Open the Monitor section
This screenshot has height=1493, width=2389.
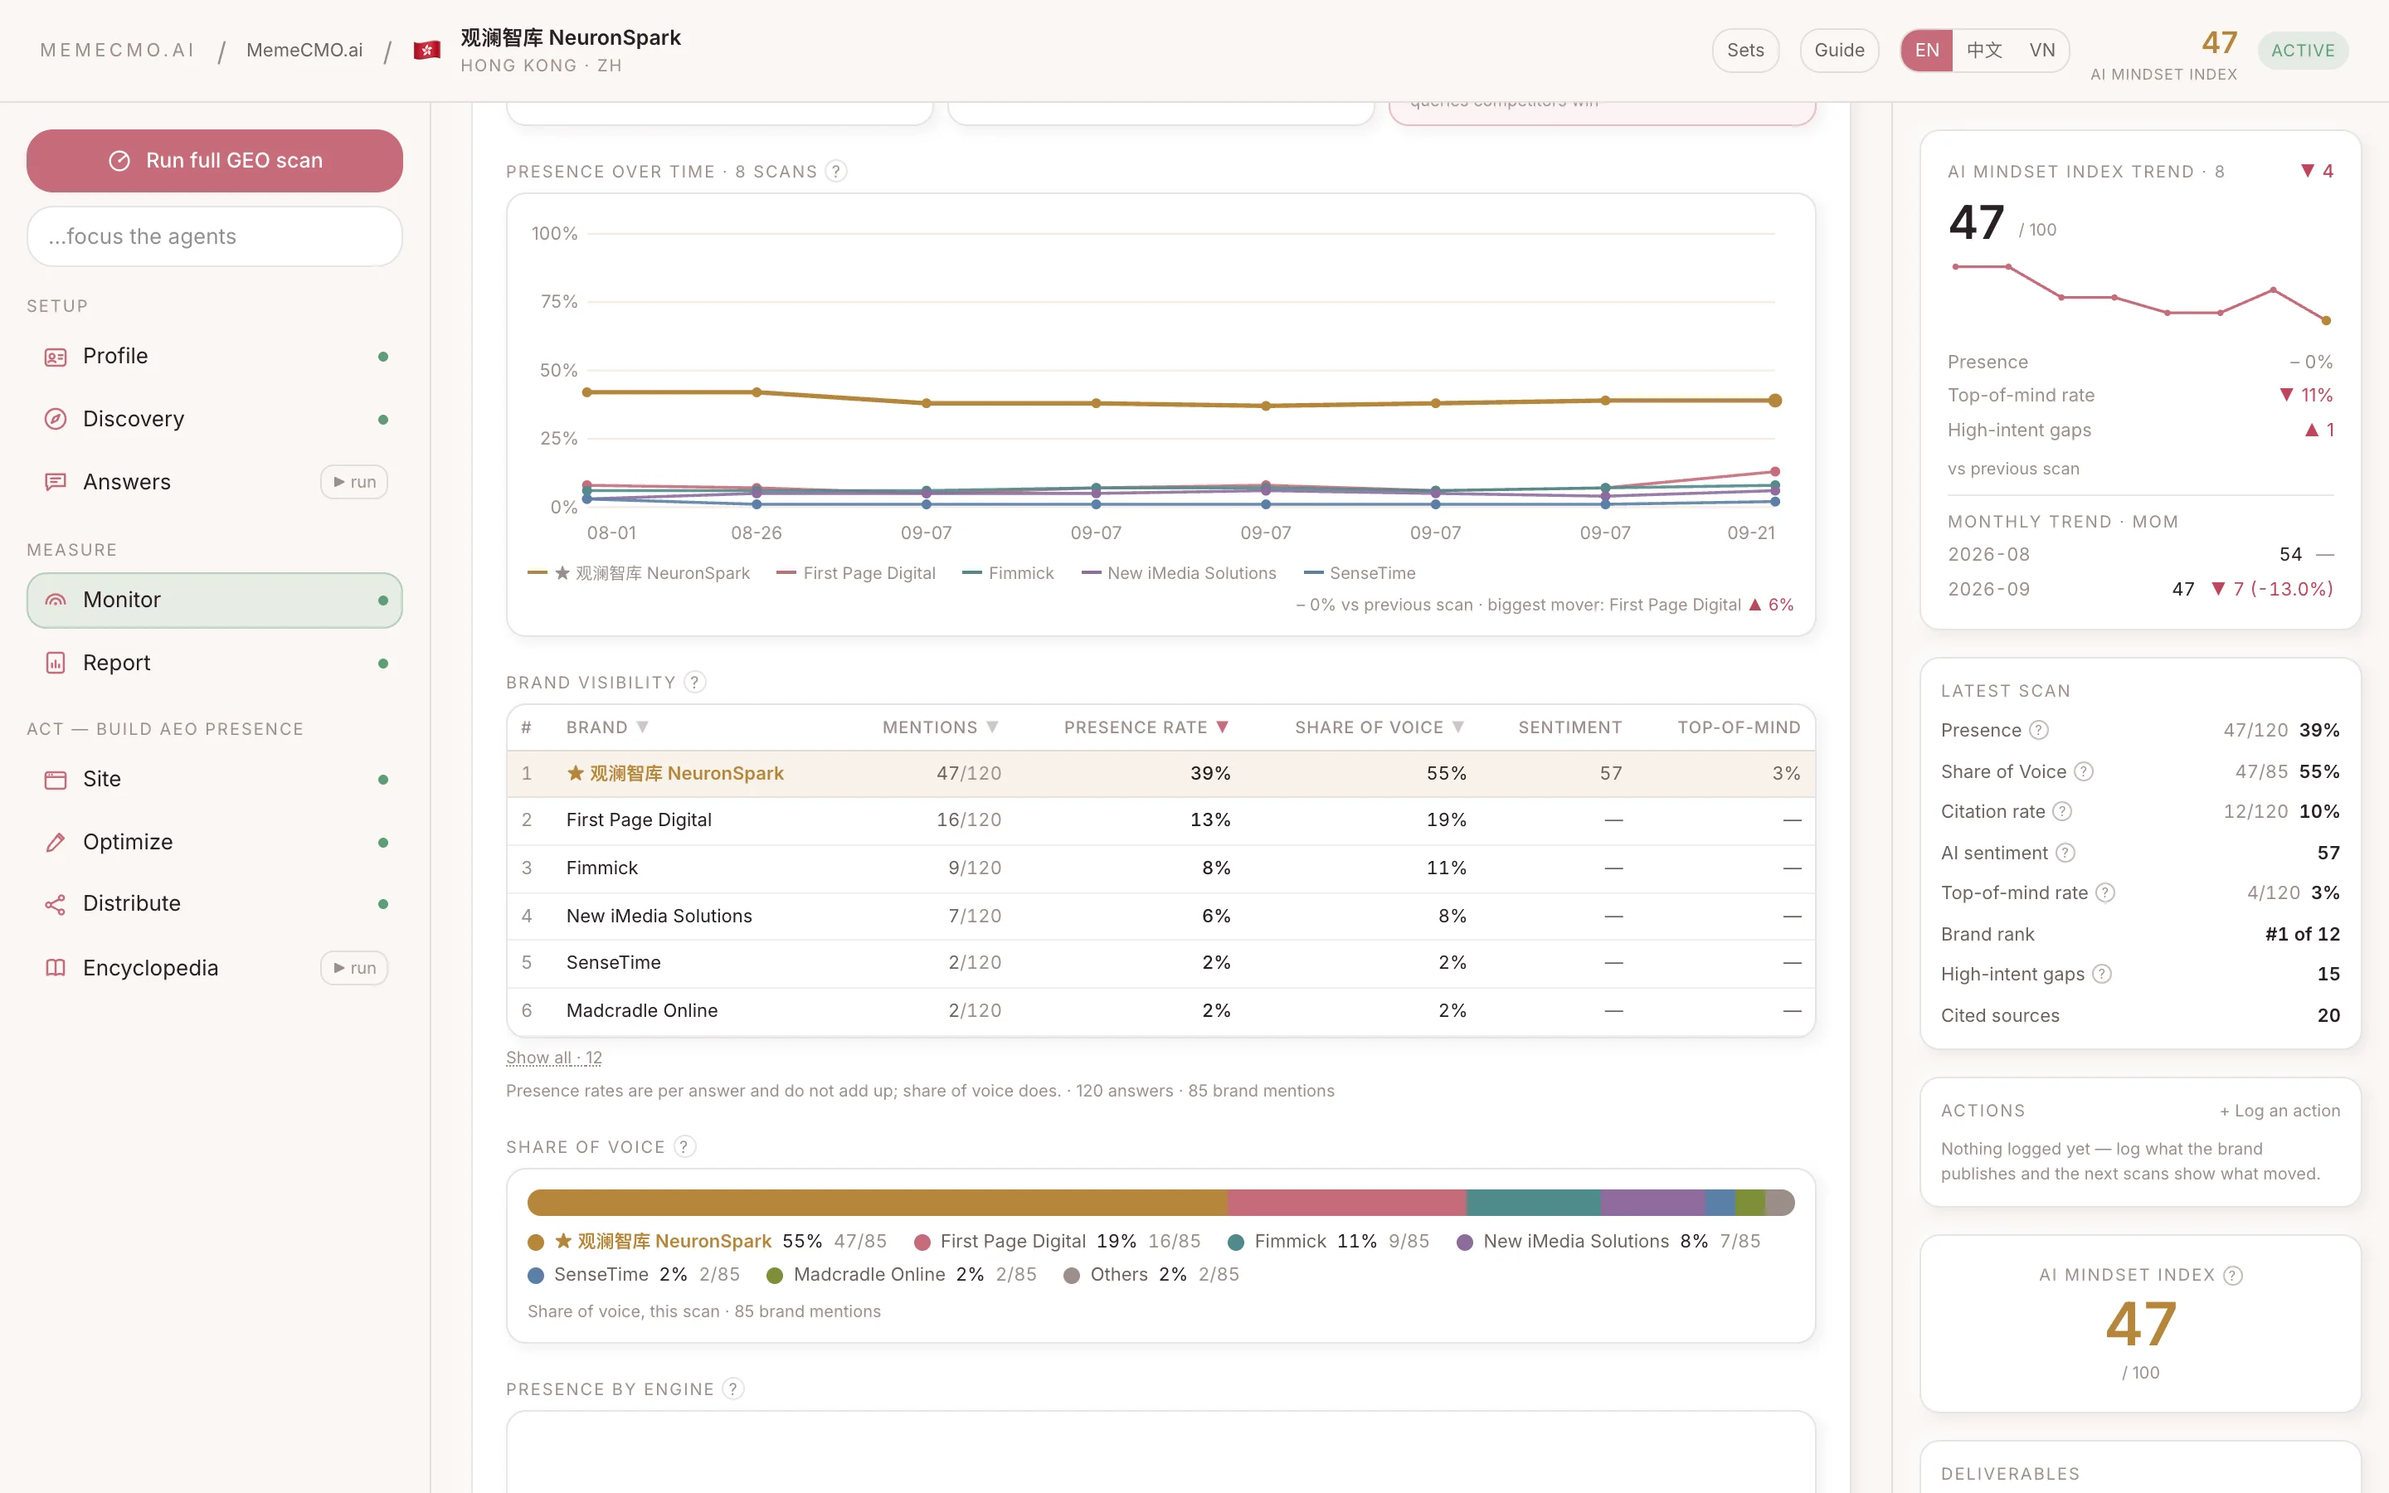214,600
